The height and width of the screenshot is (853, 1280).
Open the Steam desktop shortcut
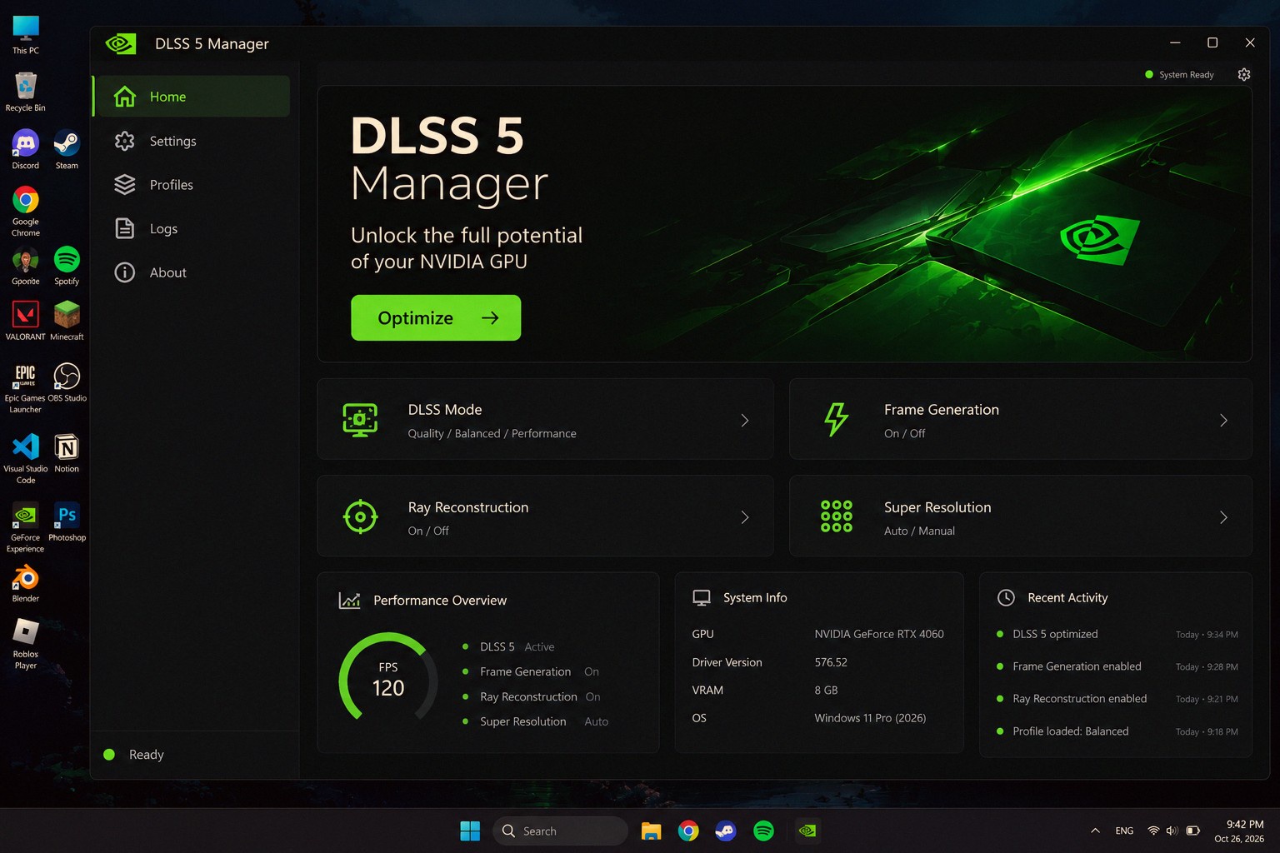[67, 150]
